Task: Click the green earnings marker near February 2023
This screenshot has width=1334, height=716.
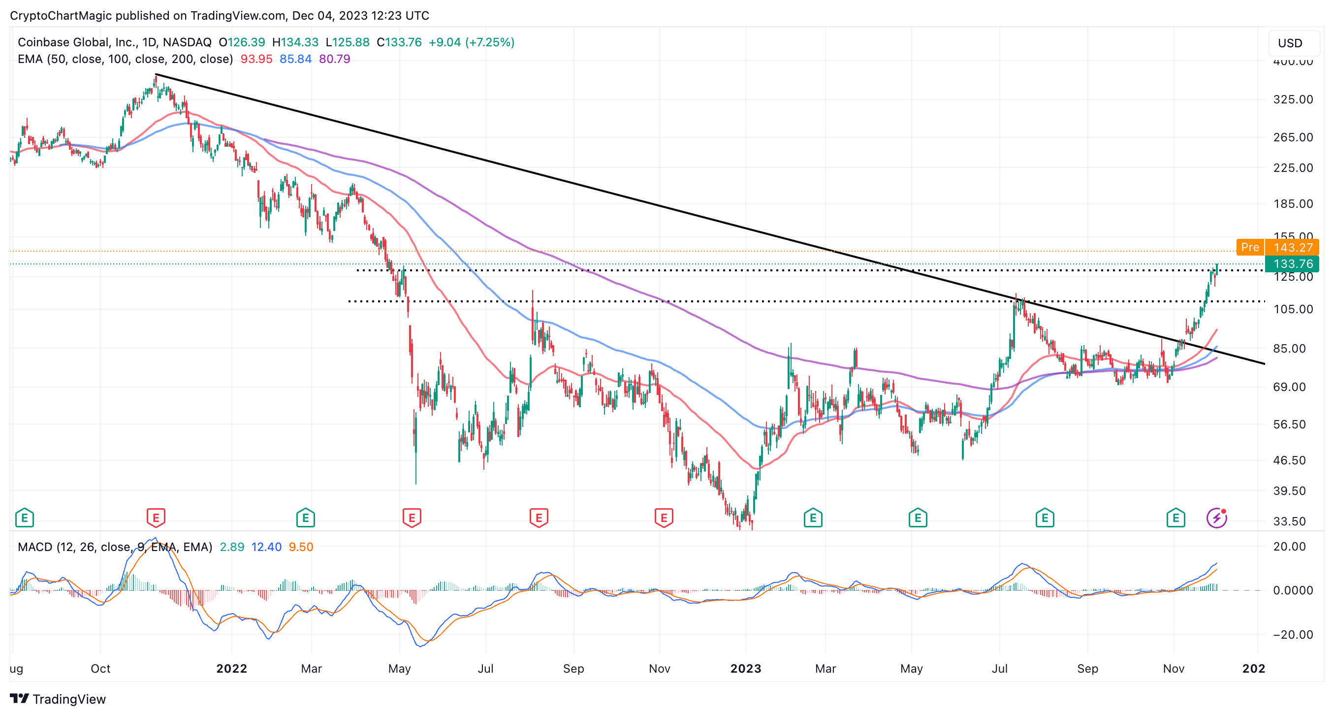Action: [813, 518]
